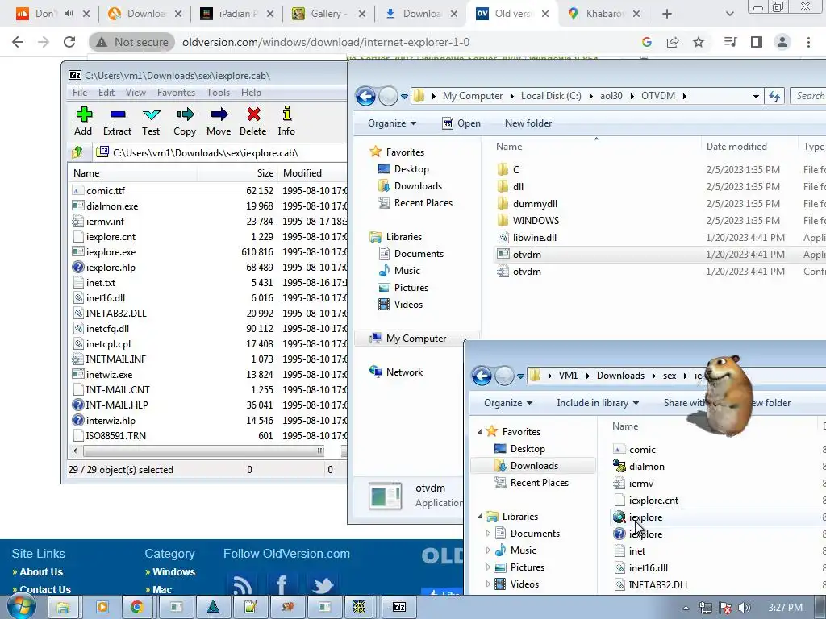The width and height of the screenshot is (826, 619).
Task: Open the Help menu in 7-Zip
Action: (x=252, y=93)
